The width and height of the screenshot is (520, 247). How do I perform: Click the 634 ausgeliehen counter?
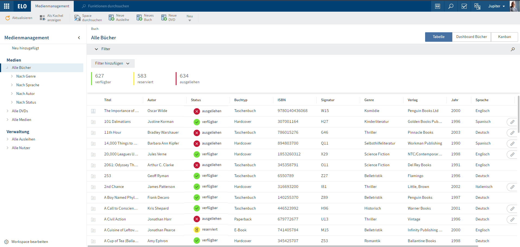(x=188, y=79)
